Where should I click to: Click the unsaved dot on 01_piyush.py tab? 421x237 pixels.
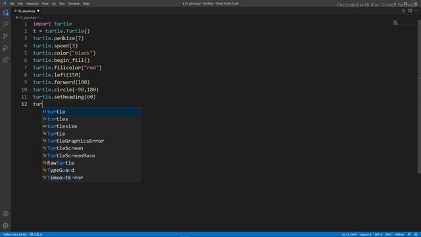[x=38, y=11]
